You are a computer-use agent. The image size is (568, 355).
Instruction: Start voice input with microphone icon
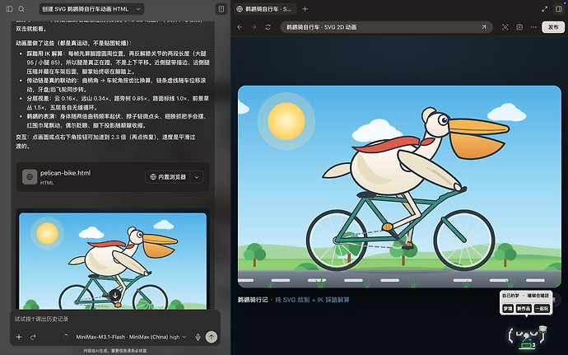pyautogui.click(x=198, y=337)
